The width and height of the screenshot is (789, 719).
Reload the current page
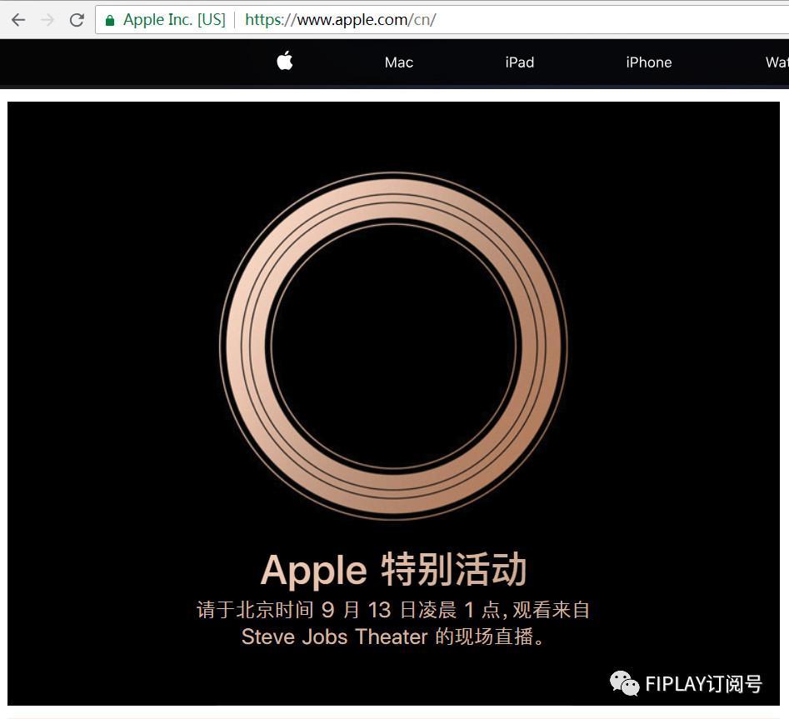point(77,20)
